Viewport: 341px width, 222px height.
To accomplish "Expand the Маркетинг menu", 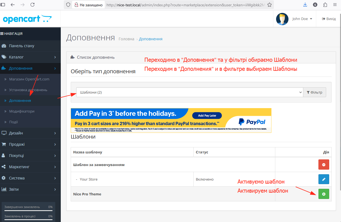I will pyautogui.click(x=30, y=167).
